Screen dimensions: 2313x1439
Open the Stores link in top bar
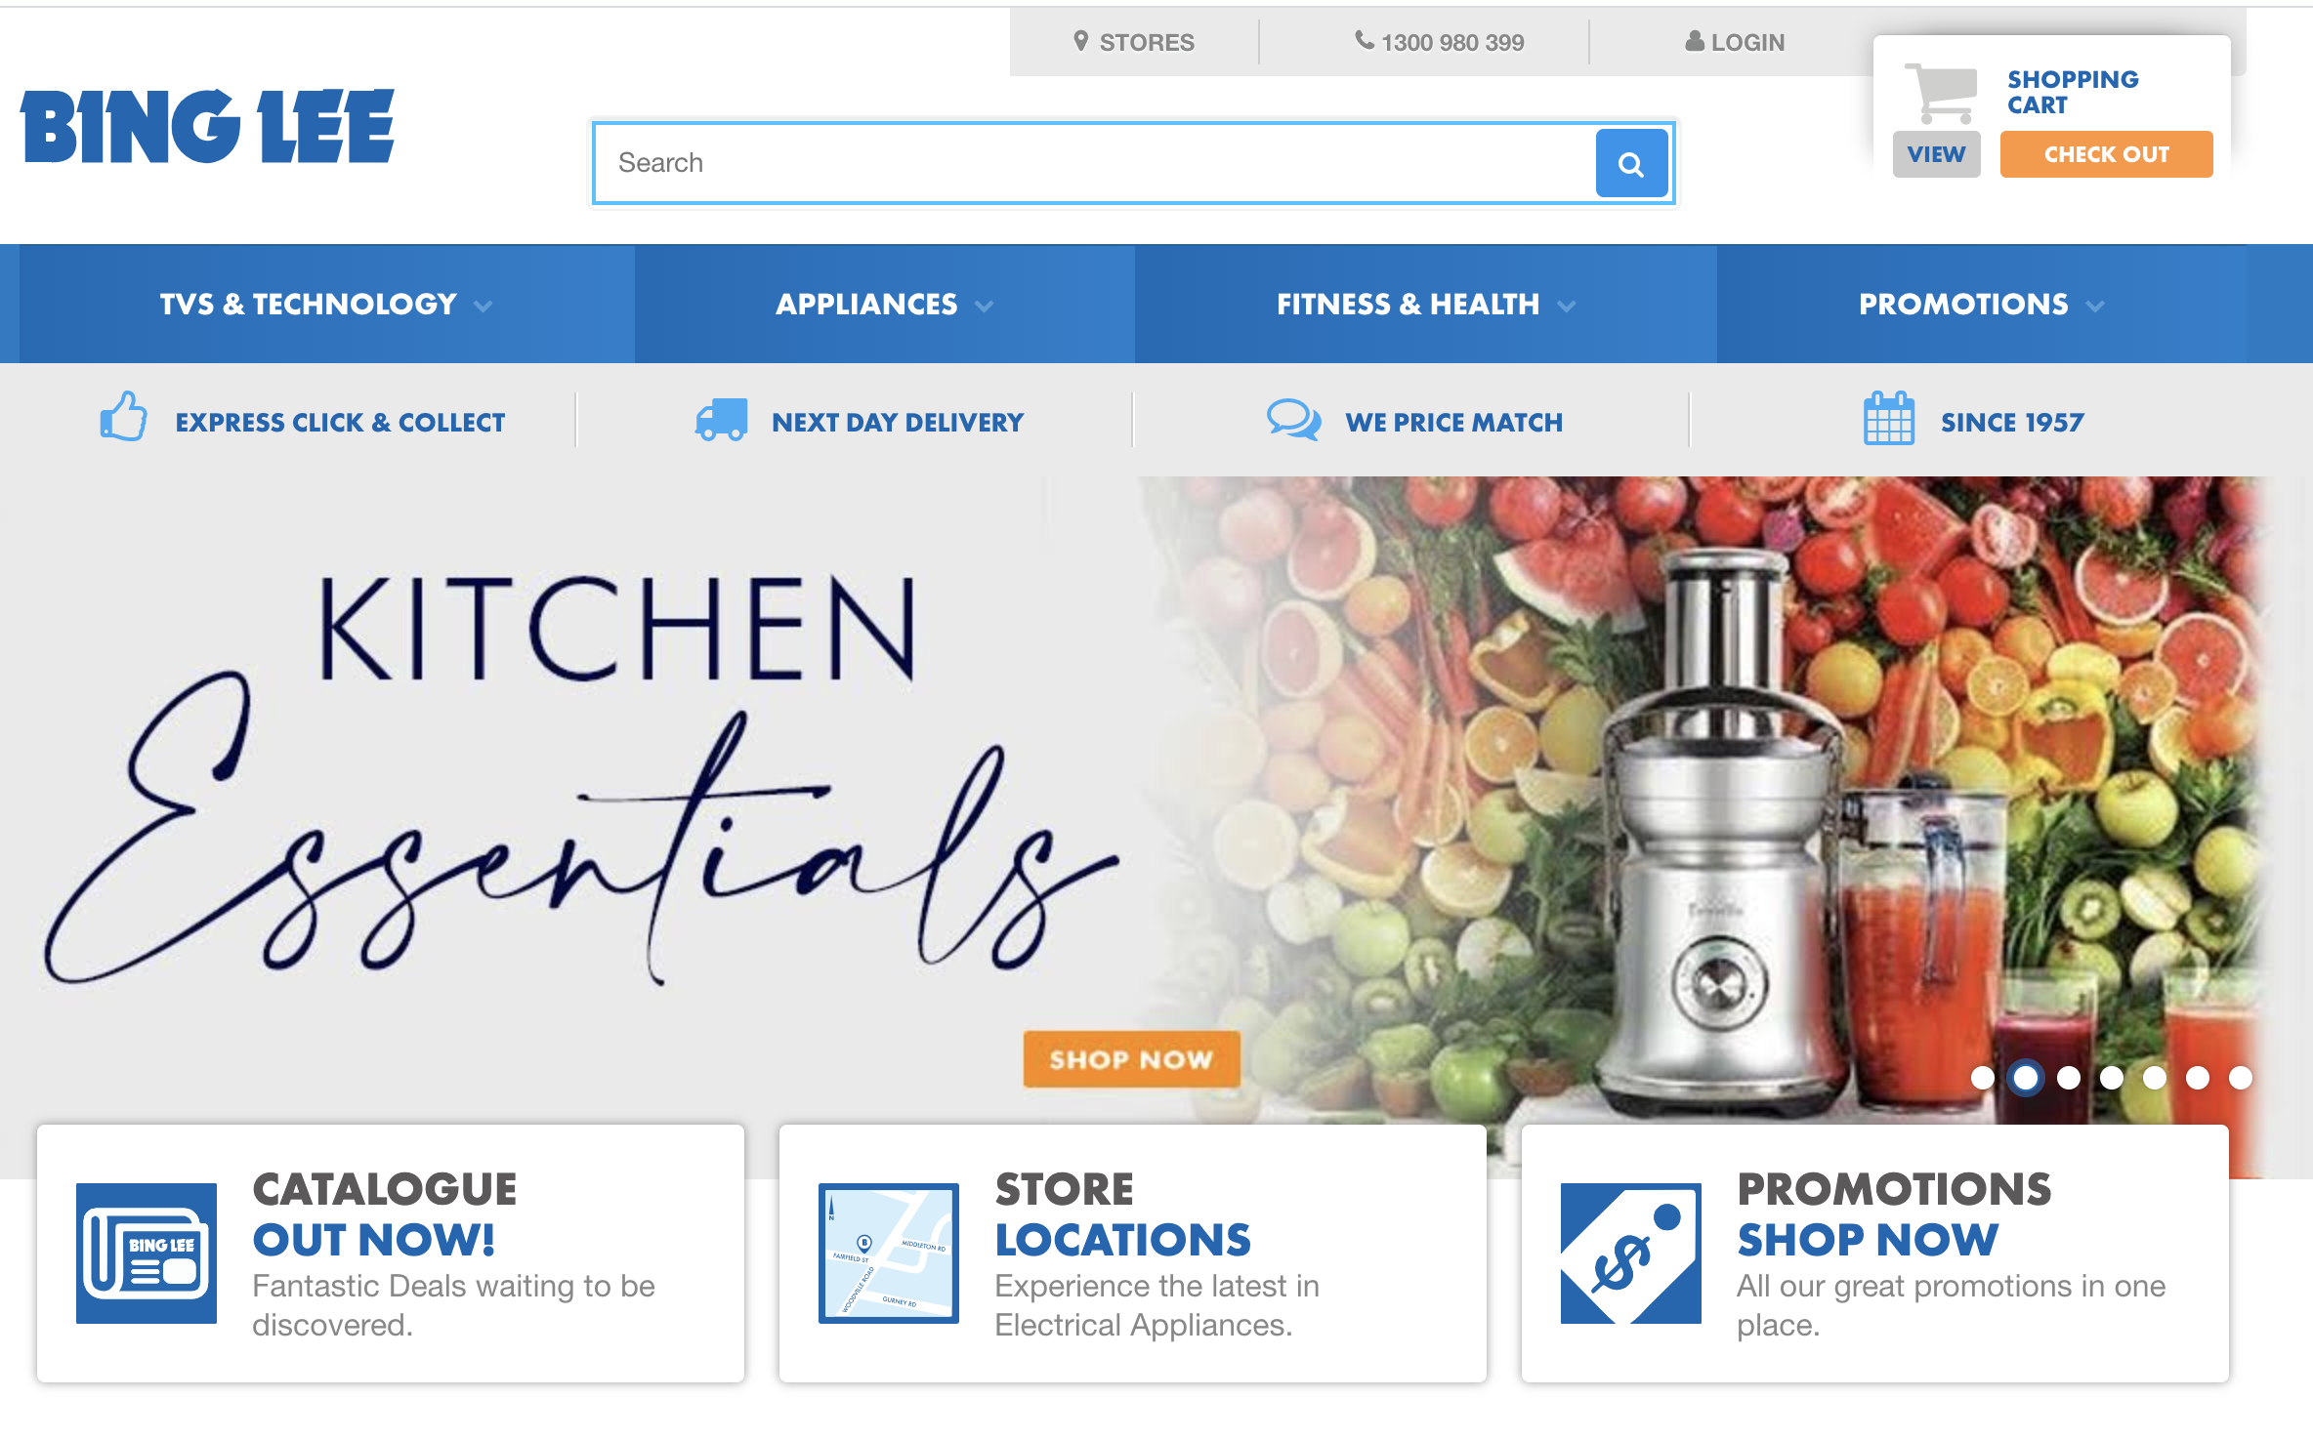1134,42
